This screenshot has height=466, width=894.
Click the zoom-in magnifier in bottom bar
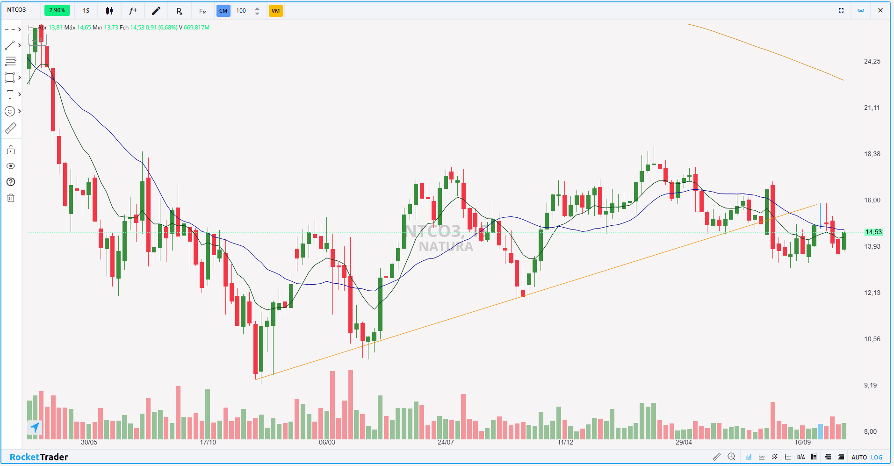click(731, 457)
